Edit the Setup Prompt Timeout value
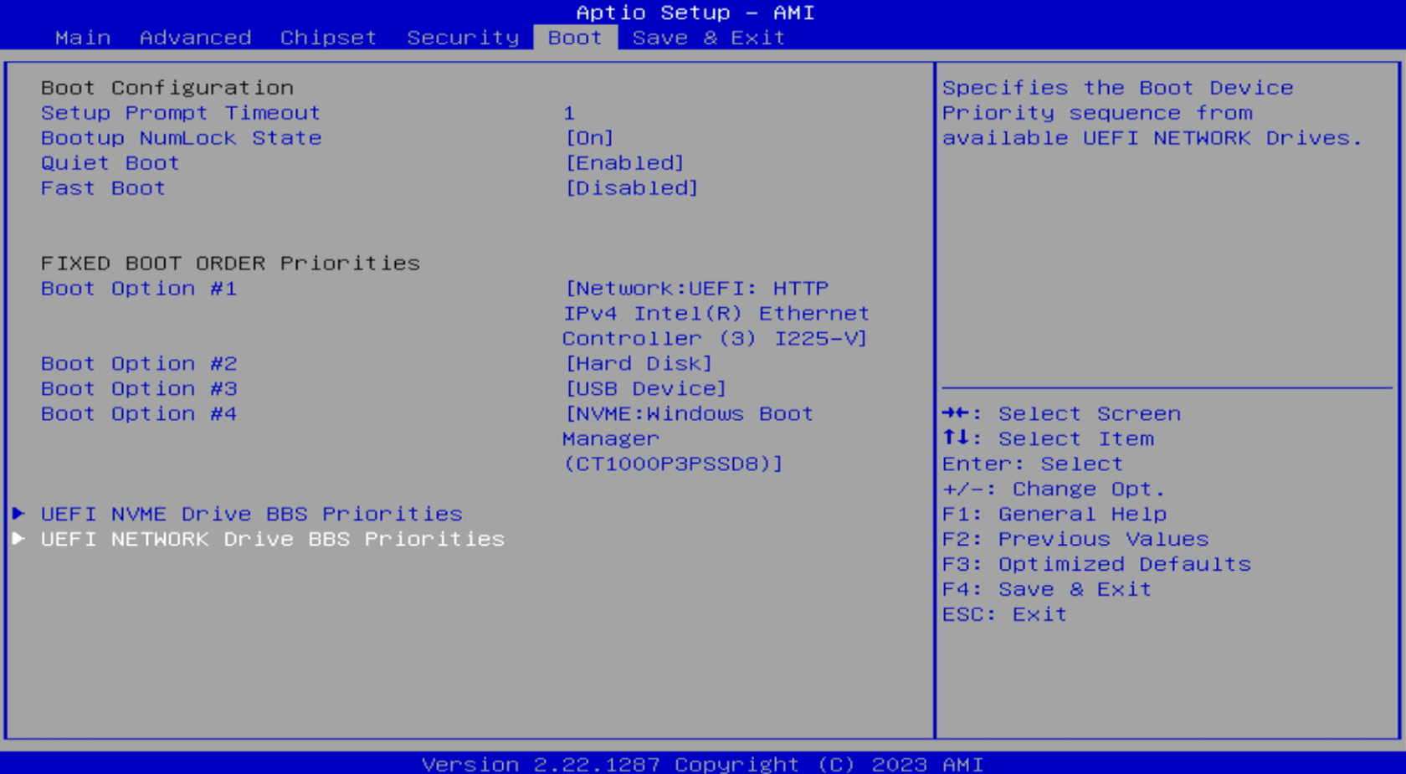Screen dimensions: 1406x774 click(569, 113)
